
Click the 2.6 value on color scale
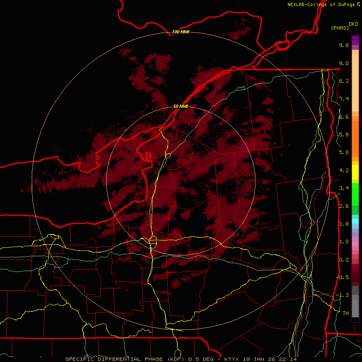pyautogui.click(x=344, y=206)
